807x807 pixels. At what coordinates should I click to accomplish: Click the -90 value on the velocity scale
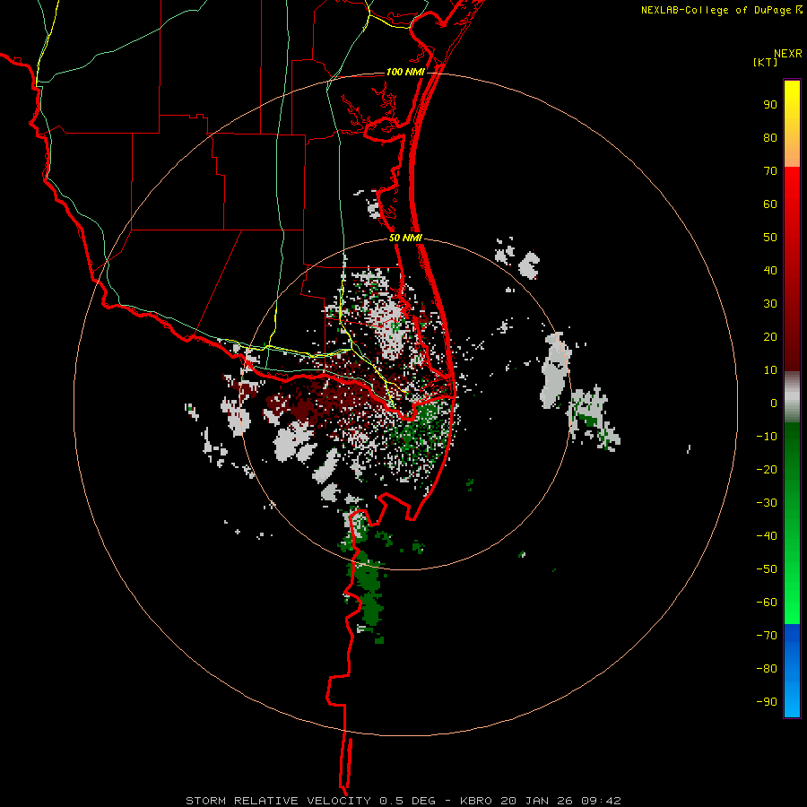tap(767, 702)
